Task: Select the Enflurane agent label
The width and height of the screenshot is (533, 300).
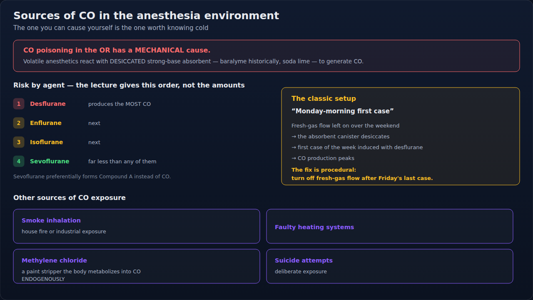Action: pos(46,123)
